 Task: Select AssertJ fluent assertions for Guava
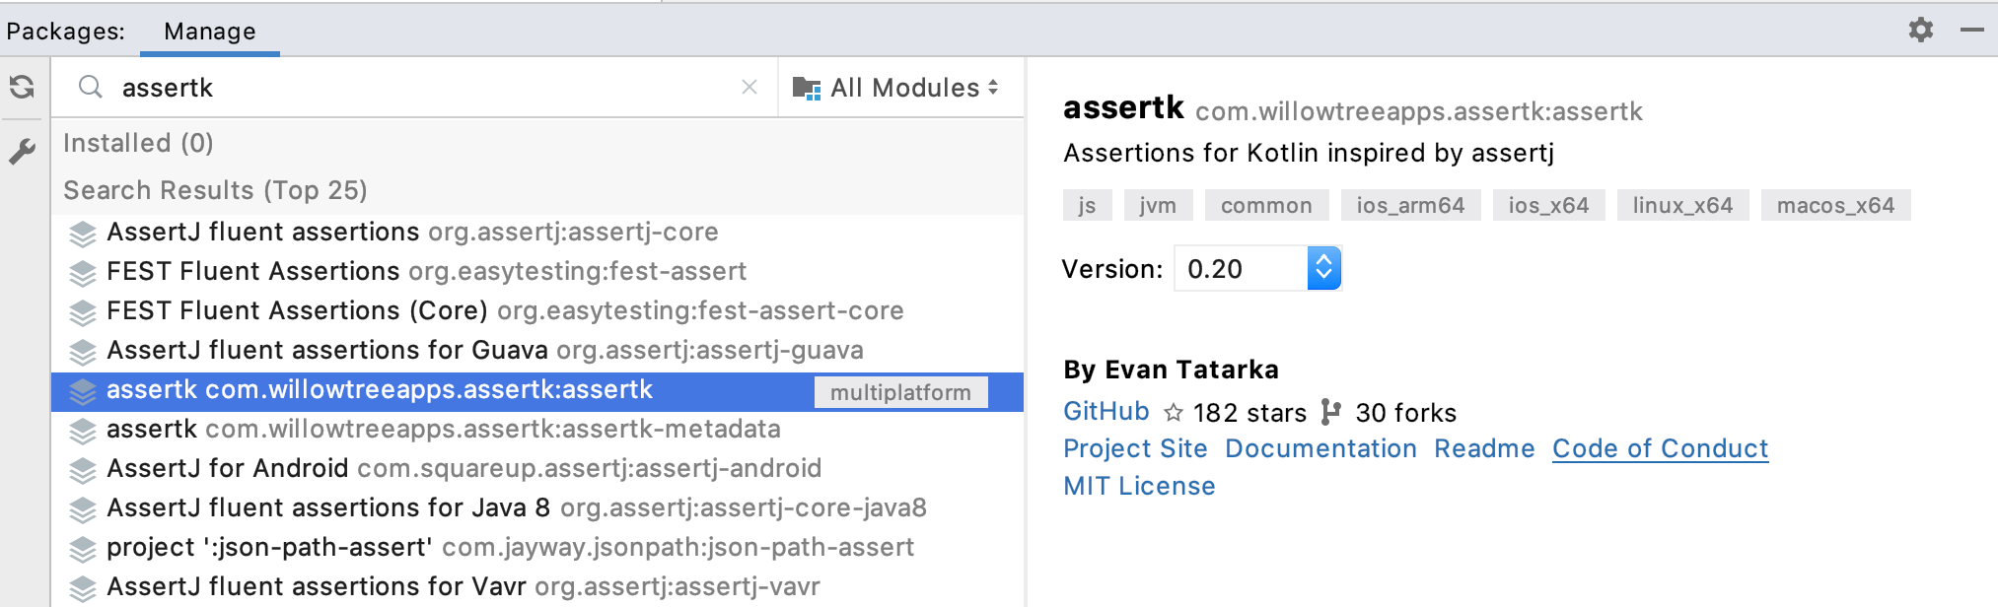click(537, 351)
